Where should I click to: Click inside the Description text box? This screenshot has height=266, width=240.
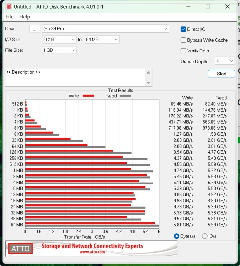pos(74,78)
